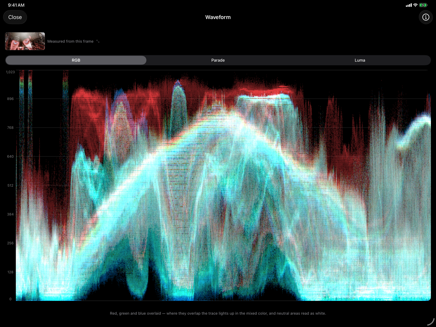Click the 0 axis label

(11, 299)
